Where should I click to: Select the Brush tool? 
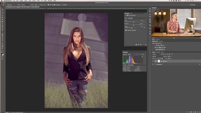(x=2, y=24)
